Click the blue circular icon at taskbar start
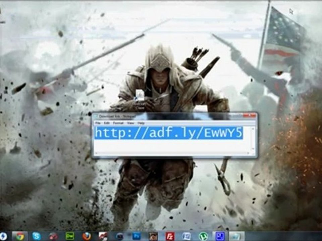Image resolution: width=322 pixels, height=241 pixels. click(x=3, y=236)
